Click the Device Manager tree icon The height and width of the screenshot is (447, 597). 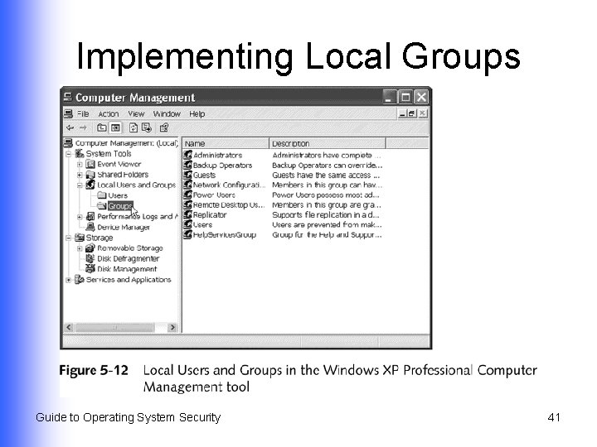[90, 227]
